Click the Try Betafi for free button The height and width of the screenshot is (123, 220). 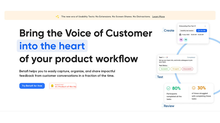pos(32,86)
